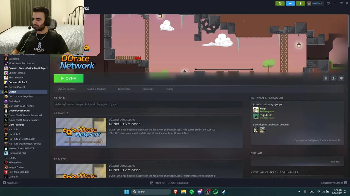Open the Mağaza Sayfası tab
The height and width of the screenshot is (196, 350).
(66, 89)
